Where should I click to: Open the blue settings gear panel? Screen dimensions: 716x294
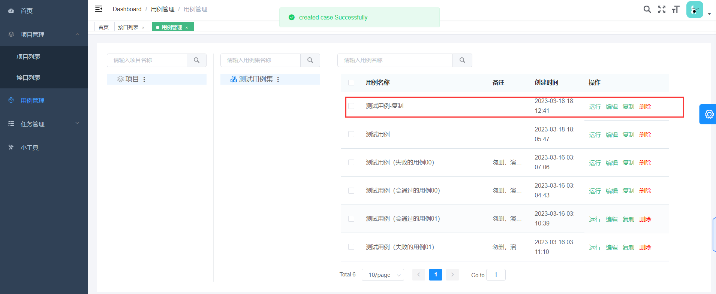coord(708,114)
